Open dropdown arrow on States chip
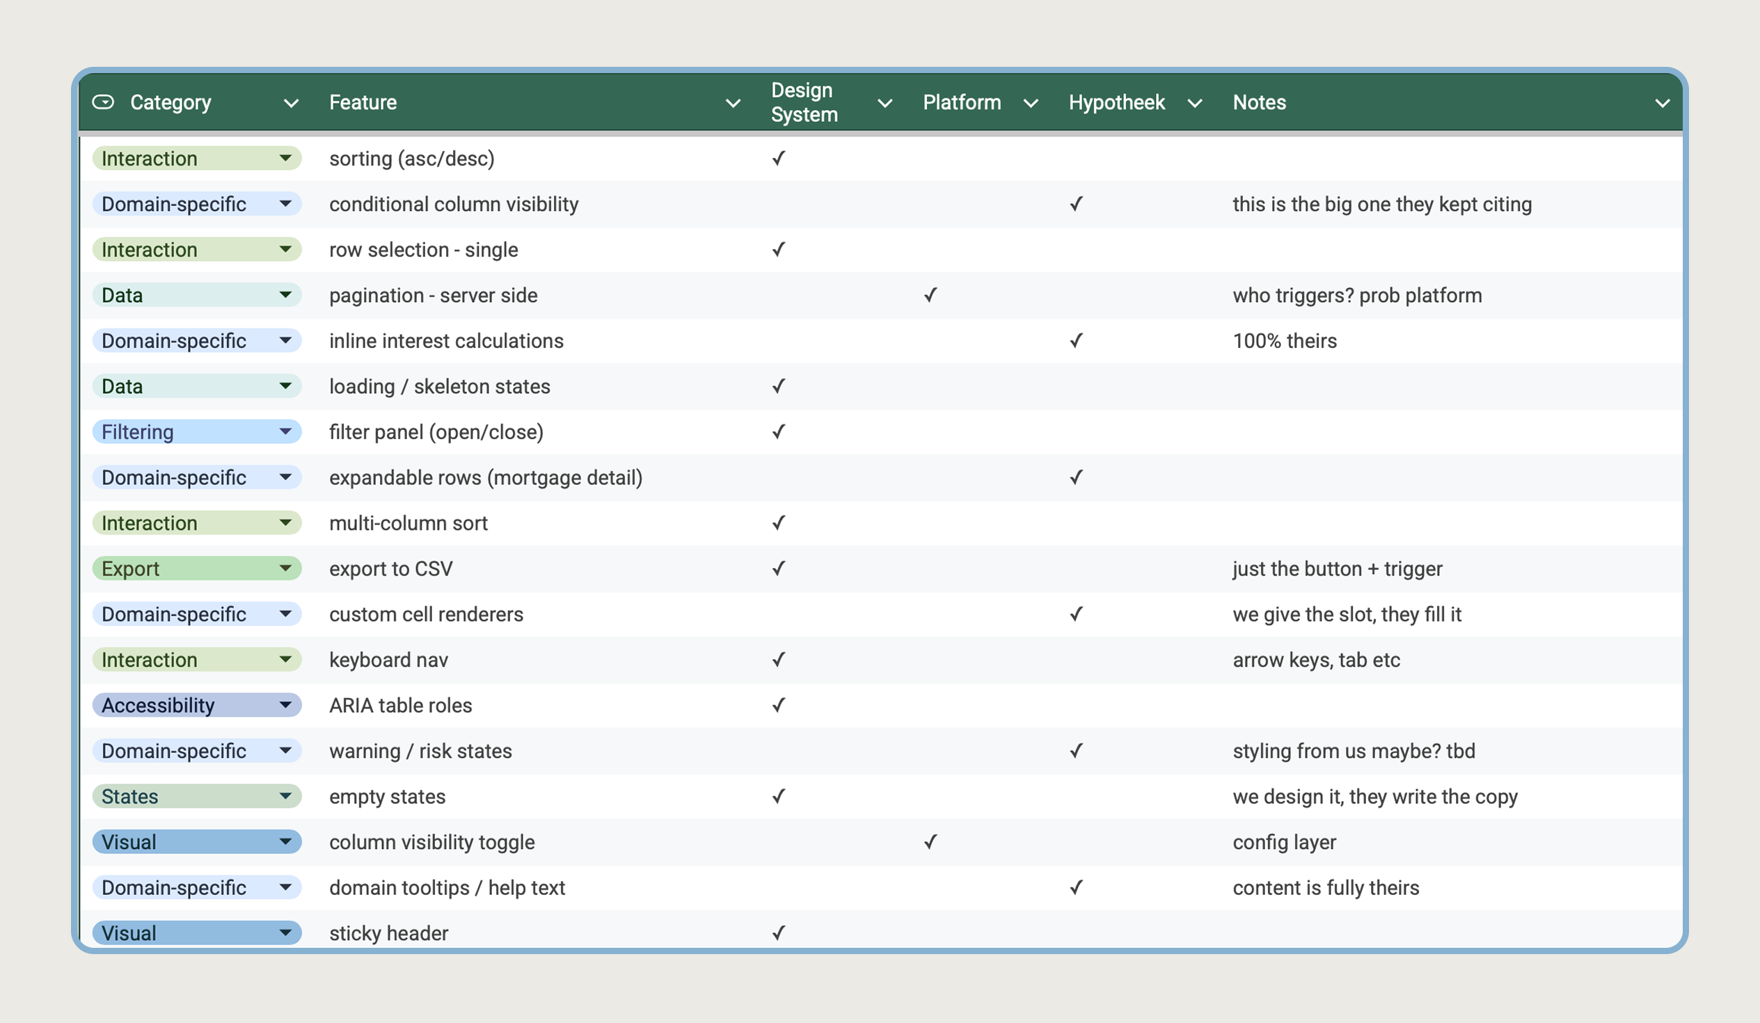Screen dimensions: 1760x1023 pyautogui.click(x=285, y=796)
